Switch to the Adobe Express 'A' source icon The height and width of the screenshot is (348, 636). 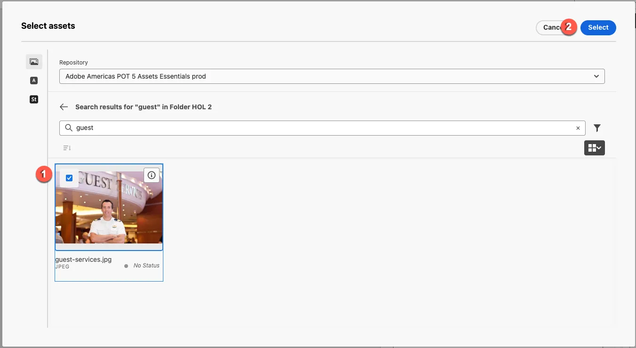pos(34,81)
